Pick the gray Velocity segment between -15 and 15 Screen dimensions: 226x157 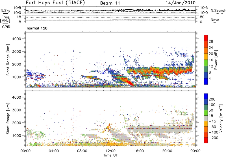coord(206,118)
